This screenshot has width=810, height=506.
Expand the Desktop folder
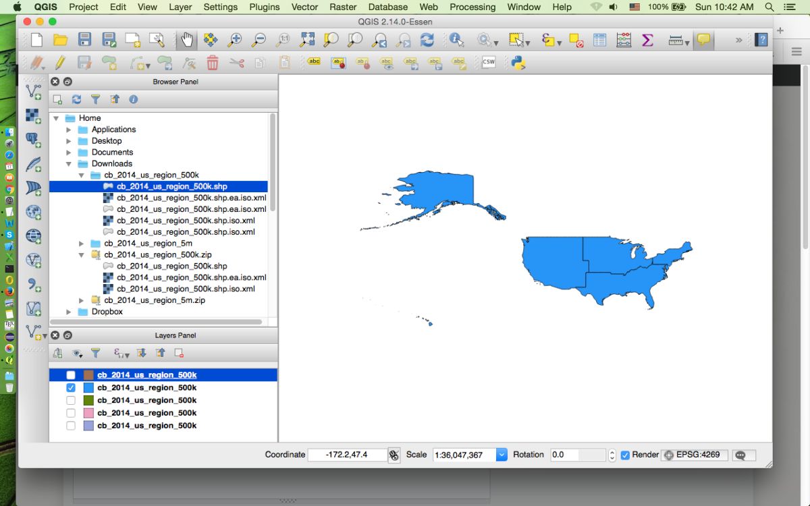tap(69, 141)
